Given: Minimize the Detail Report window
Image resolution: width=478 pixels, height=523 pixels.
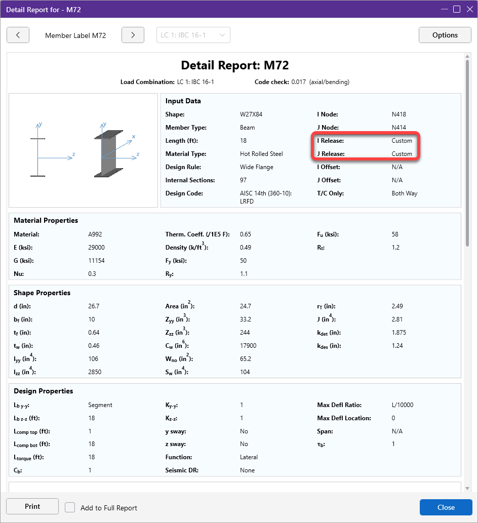Looking at the screenshot, I should pyautogui.click(x=444, y=9).
